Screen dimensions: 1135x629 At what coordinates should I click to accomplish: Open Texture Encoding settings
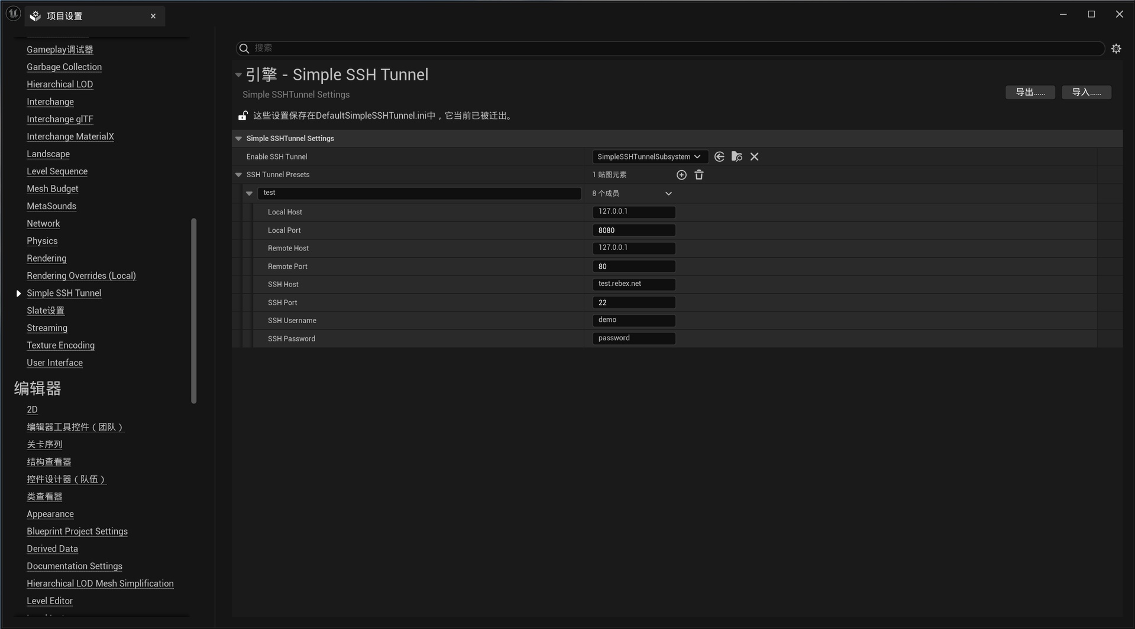click(60, 346)
